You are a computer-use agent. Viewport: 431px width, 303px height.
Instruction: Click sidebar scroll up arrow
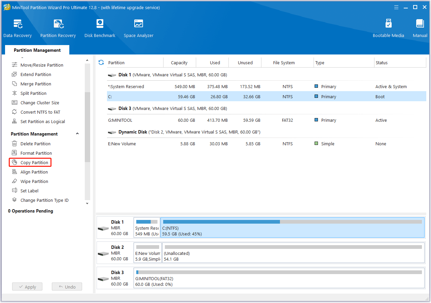pyautogui.click(x=87, y=61)
